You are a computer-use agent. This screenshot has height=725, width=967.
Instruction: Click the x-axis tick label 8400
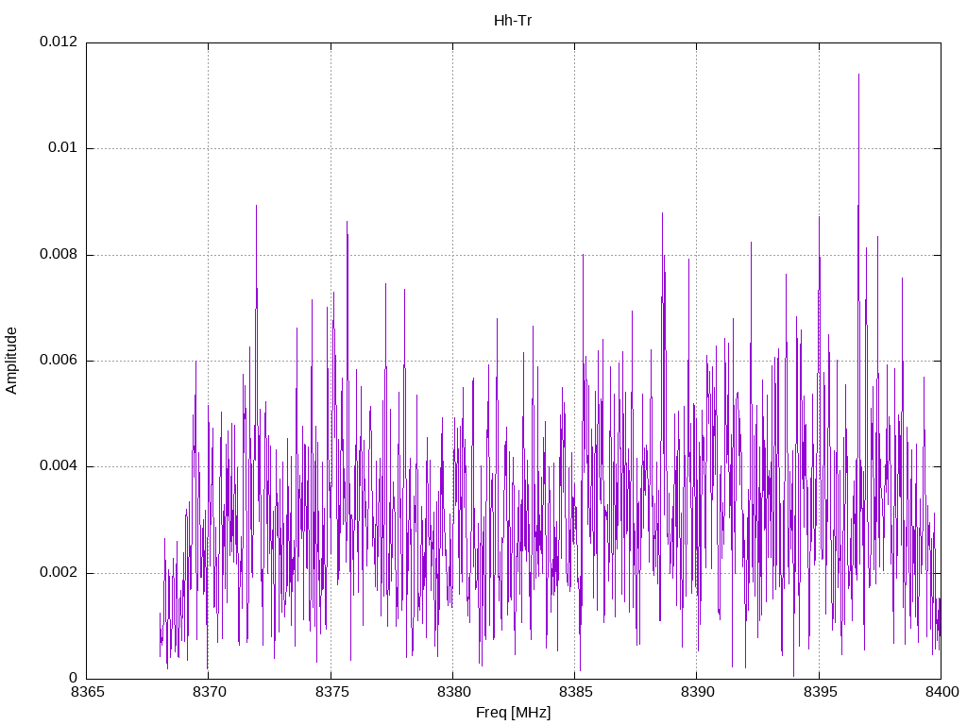[x=942, y=692]
